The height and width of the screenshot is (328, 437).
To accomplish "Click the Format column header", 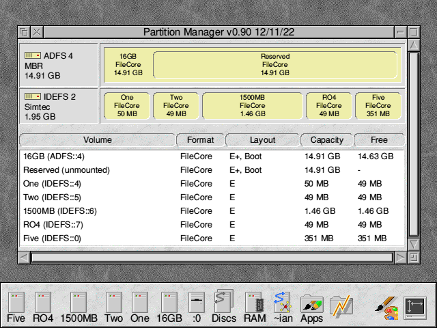I will pyautogui.click(x=200, y=140).
